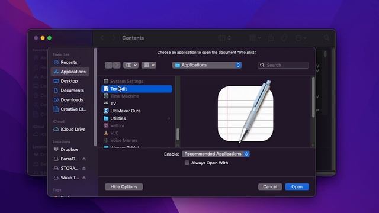379x213 pixels.
Task: Click the Finder window share icon
Action: tap(271, 38)
